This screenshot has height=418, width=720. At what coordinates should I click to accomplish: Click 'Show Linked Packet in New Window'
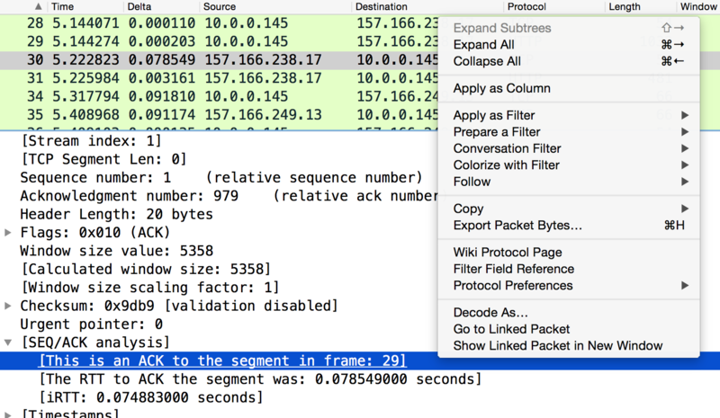click(x=557, y=346)
